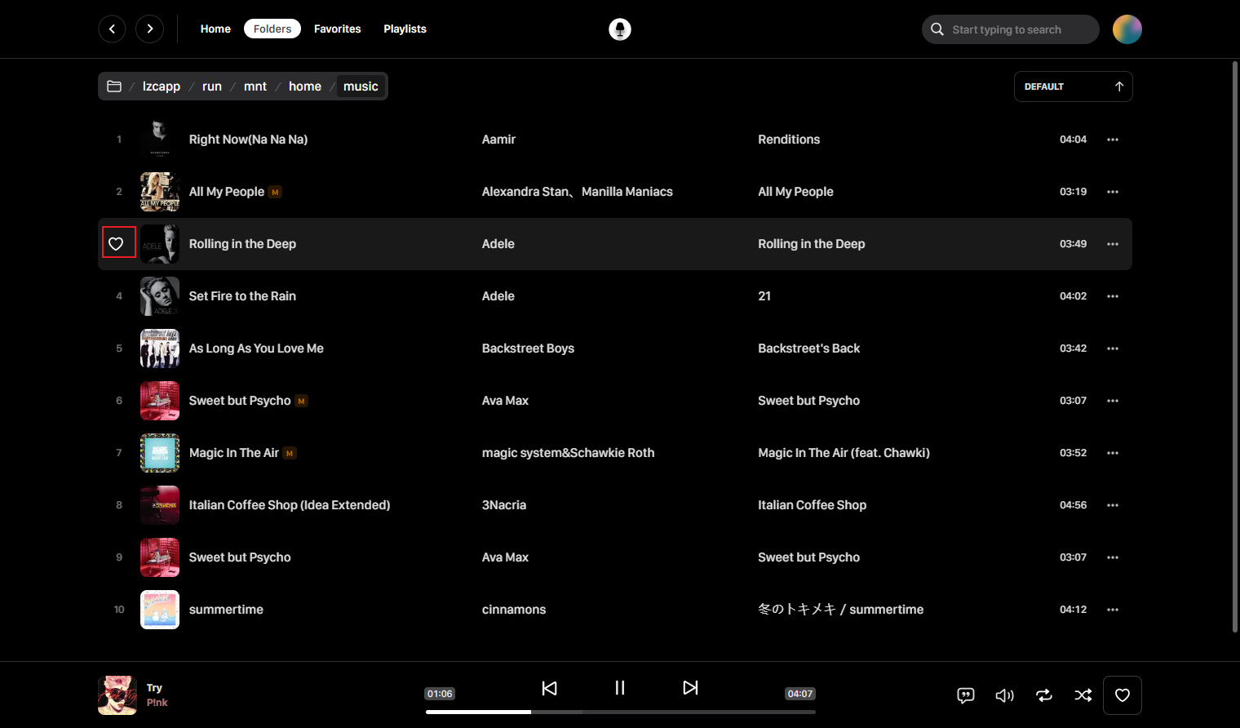Click album Magic In The Air (feat. Chawki)
Image resolution: width=1240 pixels, height=728 pixels.
click(844, 453)
